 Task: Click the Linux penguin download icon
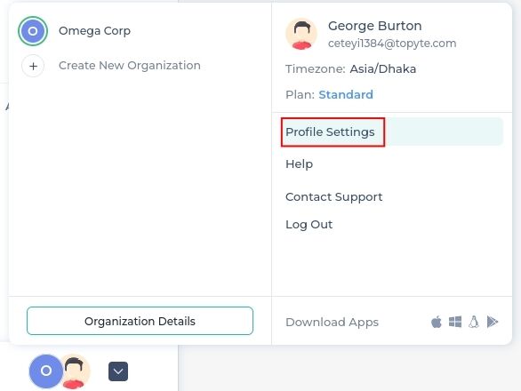point(474,322)
